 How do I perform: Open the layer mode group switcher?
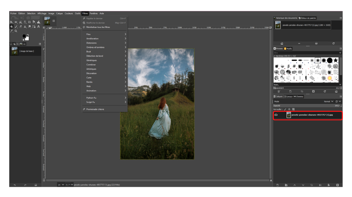(x=338, y=101)
